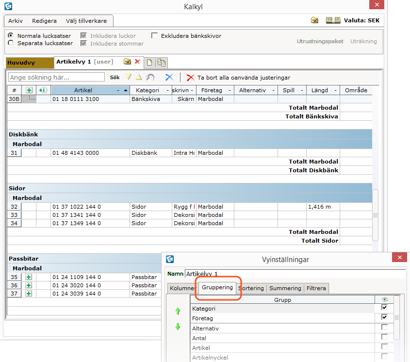Screen dimensions: 410x362
Task: Expand row 36 with its green plus
Action: click(29, 285)
